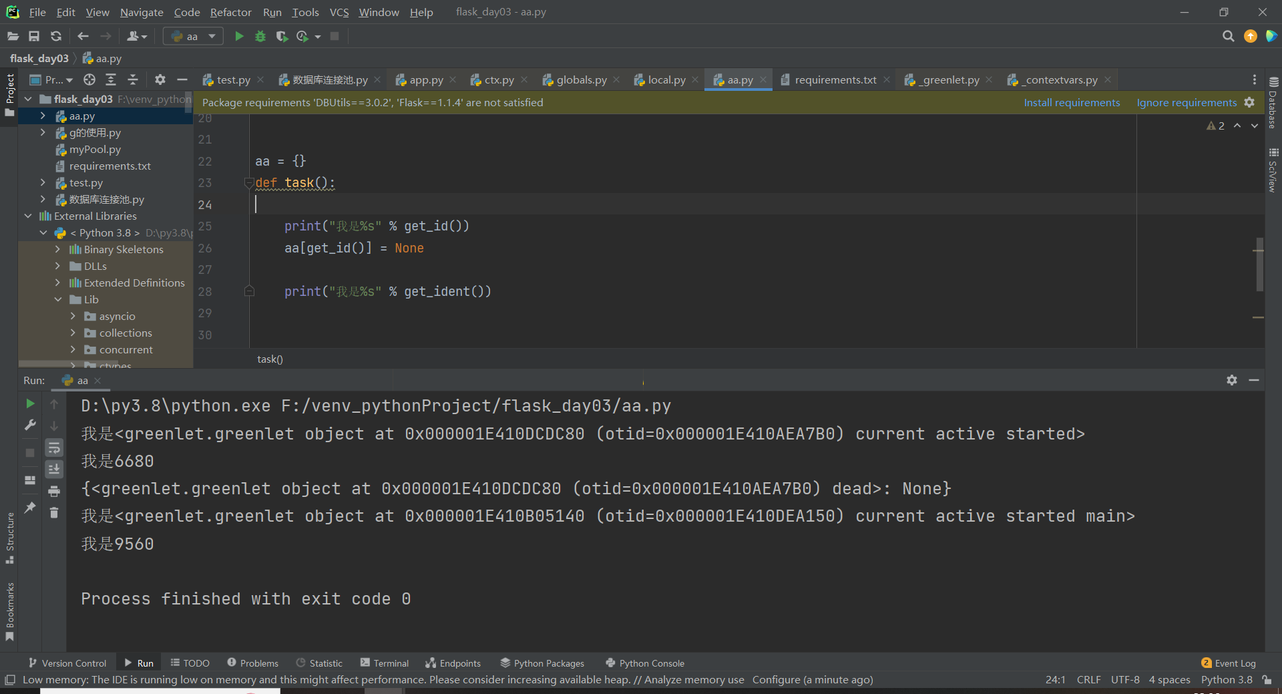The width and height of the screenshot is (1282, 694).
Task: Toggle scroll to end in console
Action: [54, 470]
